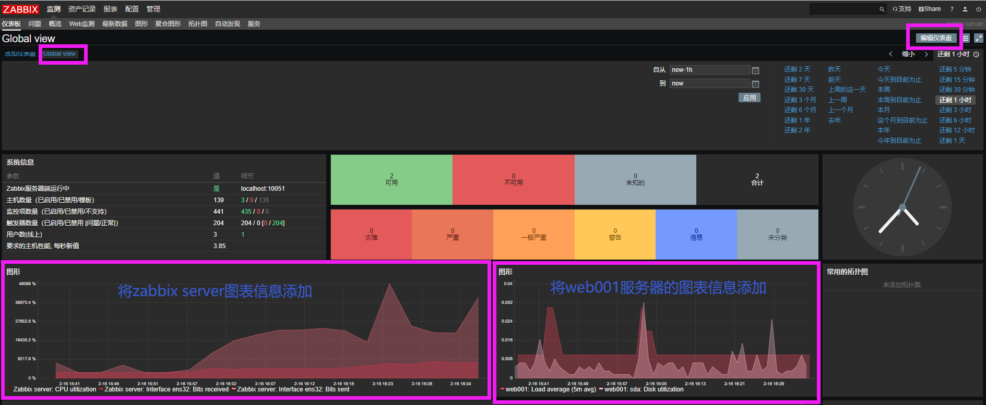Open the dashboard actions hamburger menu
The height and width of the screenshot is (405, 986).
pos(966,38)
